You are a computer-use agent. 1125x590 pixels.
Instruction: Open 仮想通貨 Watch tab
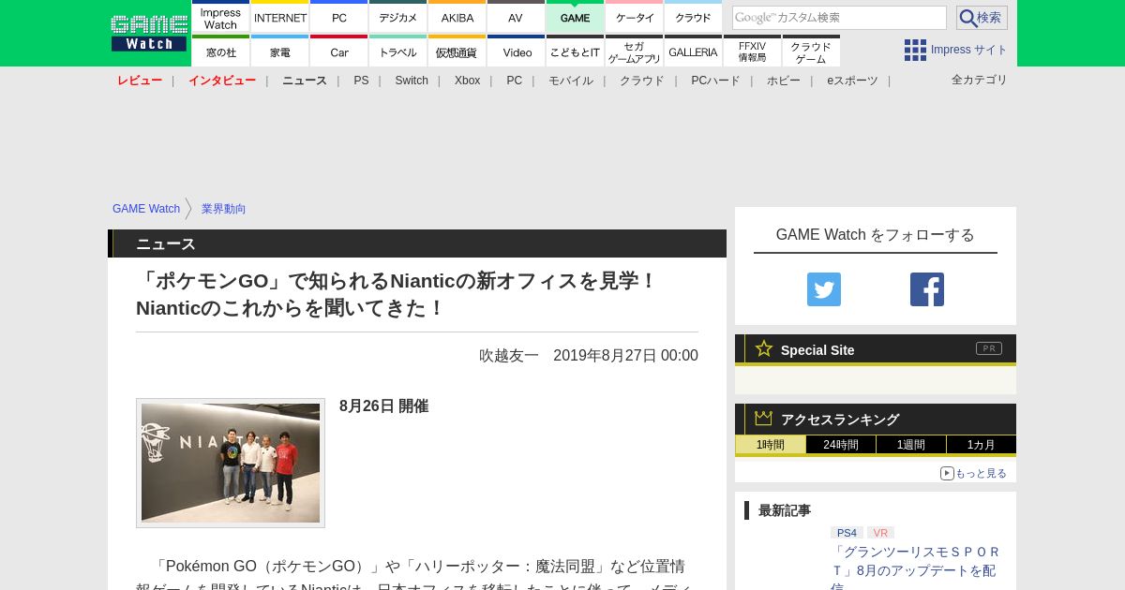pyautogui.click(x=457, y=52)
